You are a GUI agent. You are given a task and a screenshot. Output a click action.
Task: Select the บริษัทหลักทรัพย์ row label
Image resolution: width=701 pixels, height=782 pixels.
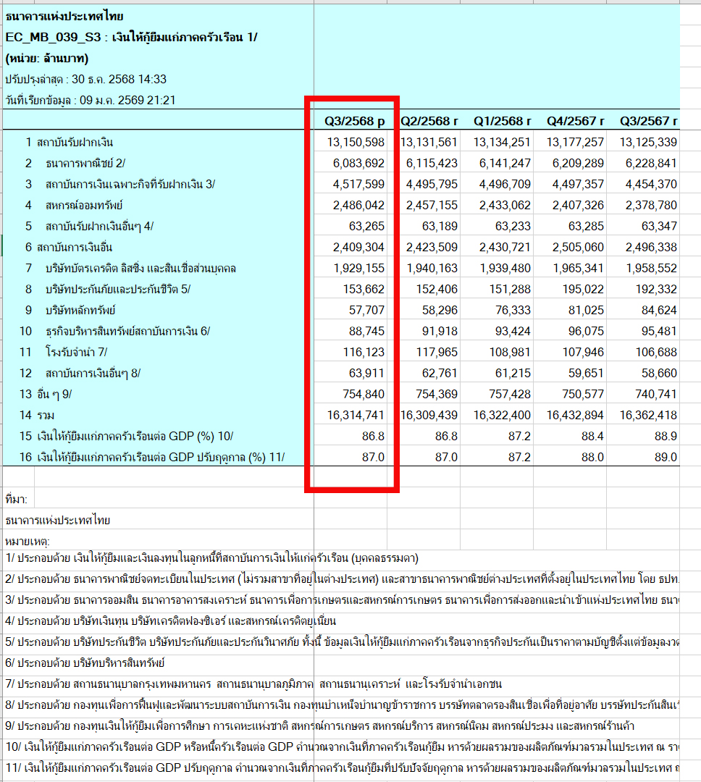coord(81,311)
